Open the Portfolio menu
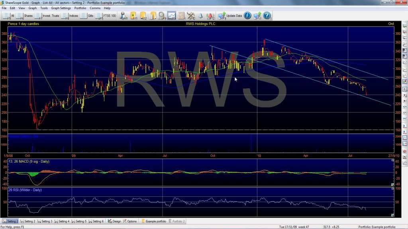 pos(80,8)
